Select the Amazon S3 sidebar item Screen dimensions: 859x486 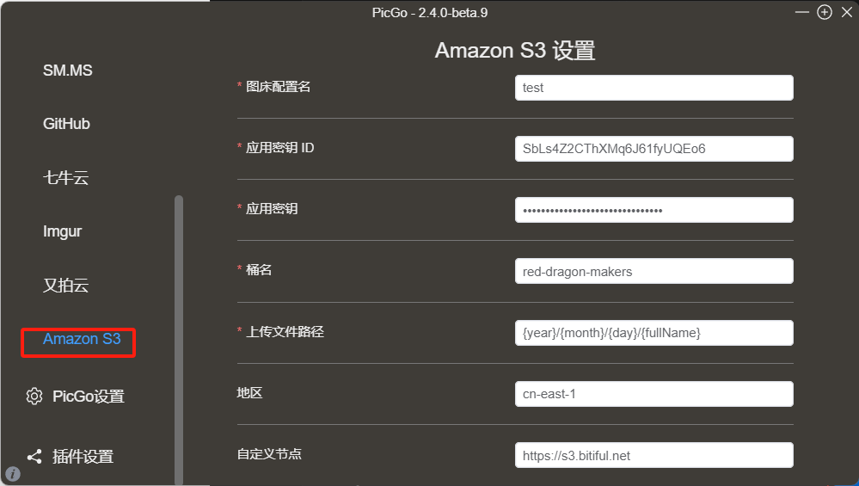click(x=82, y=339)
